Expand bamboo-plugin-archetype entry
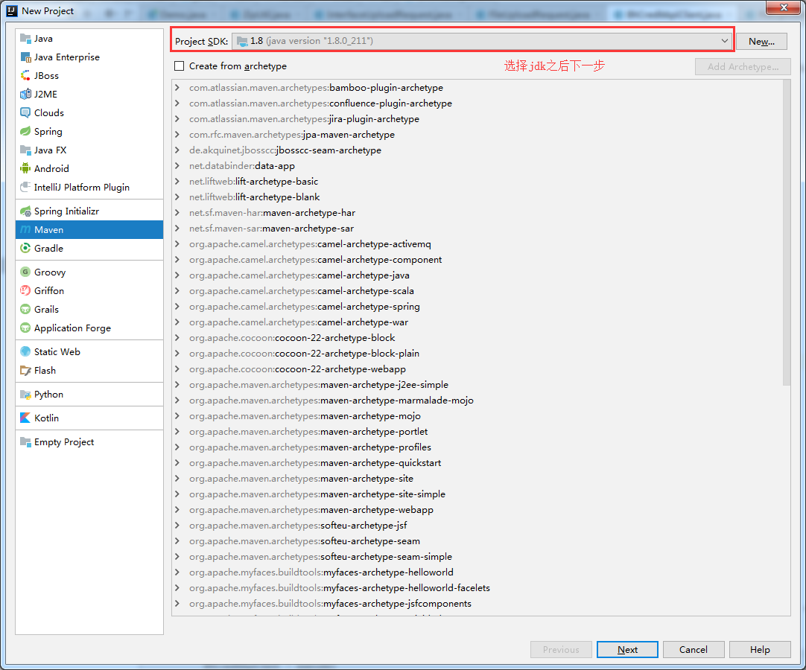 [177, 87]
